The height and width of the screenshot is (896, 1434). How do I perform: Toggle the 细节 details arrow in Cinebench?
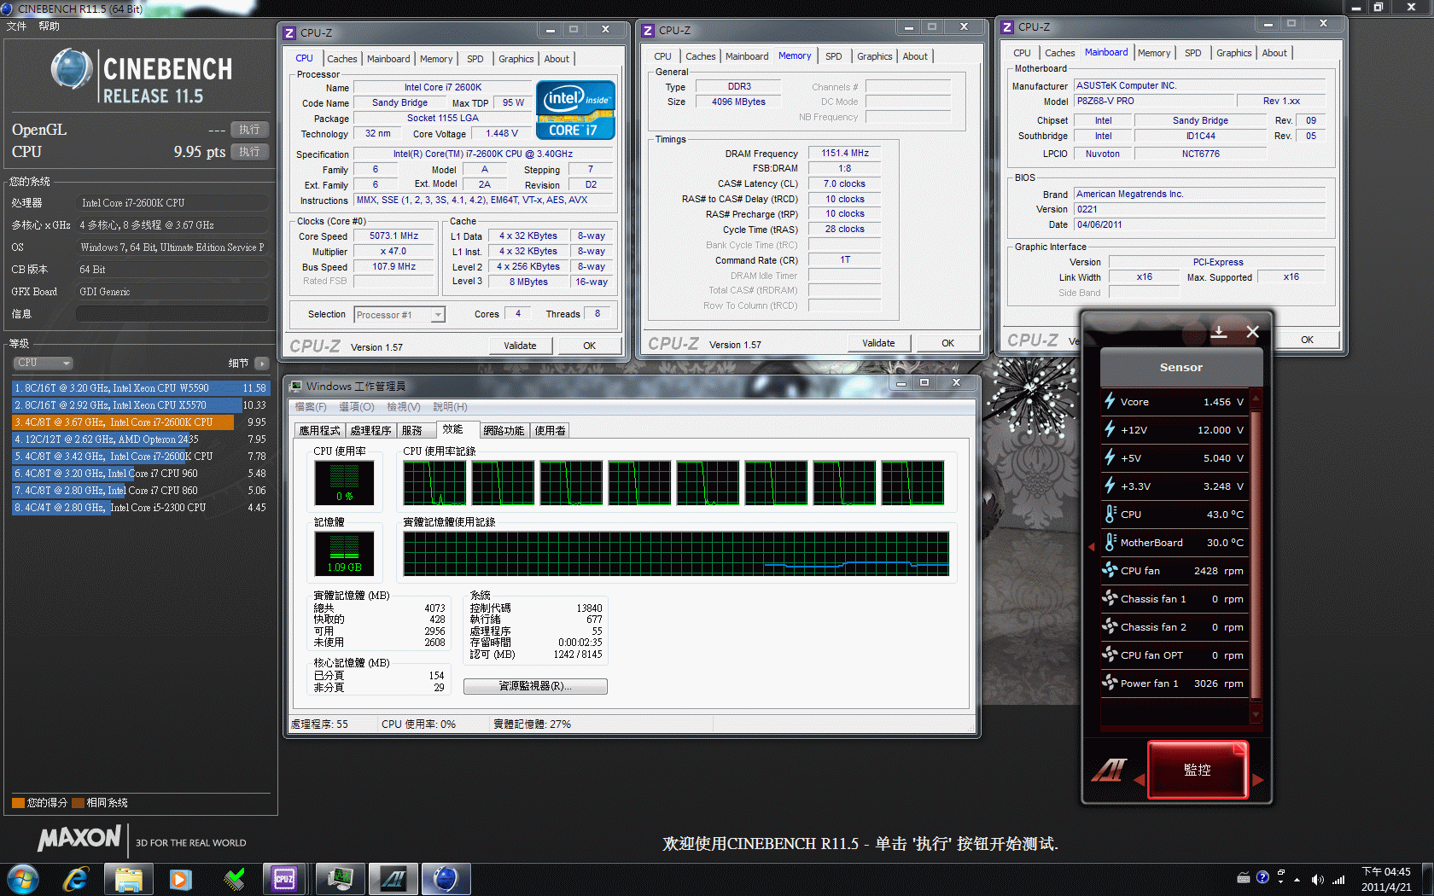pos(262,363)
